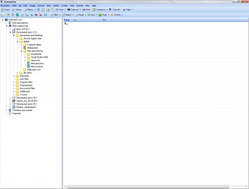249x189 pixels.
Task: Collapse the Admin folder node
Action: pos(17,42)
